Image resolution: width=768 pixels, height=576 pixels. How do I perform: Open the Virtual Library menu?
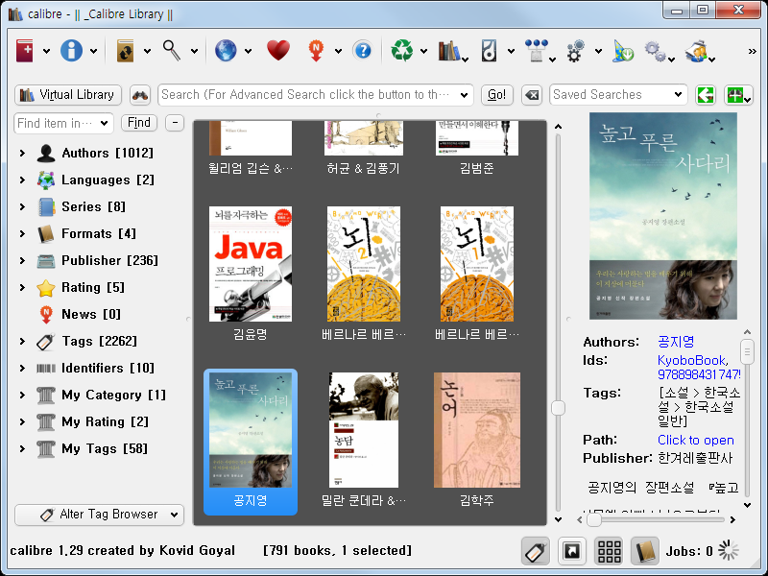67,95
